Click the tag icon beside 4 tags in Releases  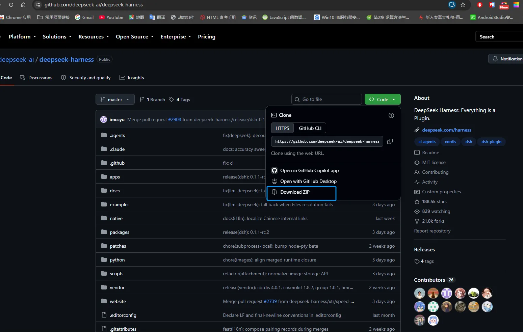(x=417, y=261)
